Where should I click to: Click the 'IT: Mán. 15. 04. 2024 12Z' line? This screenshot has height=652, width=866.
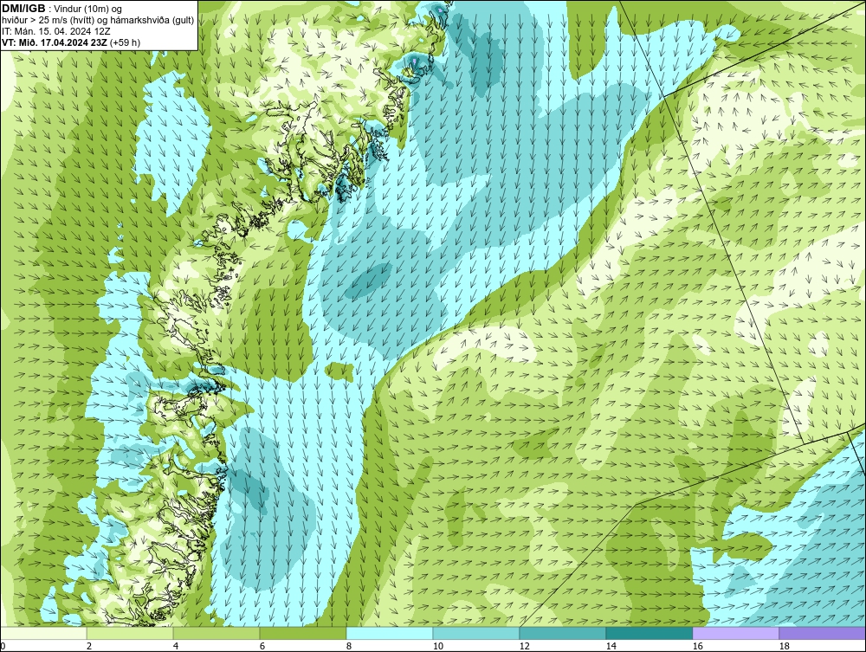point(56,31)
